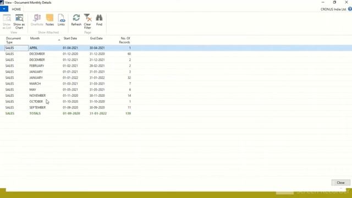This screenshot has width=352, height=198.
Task: Click the sort arrow on the Month column
Action: pyautogui.click(x=59, y=40)
